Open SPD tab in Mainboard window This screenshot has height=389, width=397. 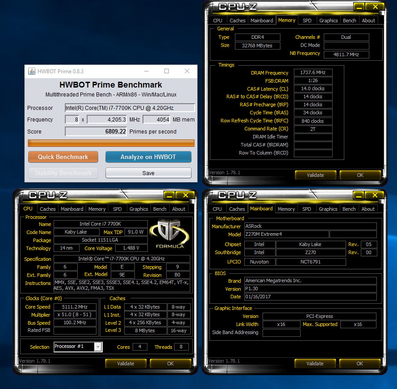(307, 209)
